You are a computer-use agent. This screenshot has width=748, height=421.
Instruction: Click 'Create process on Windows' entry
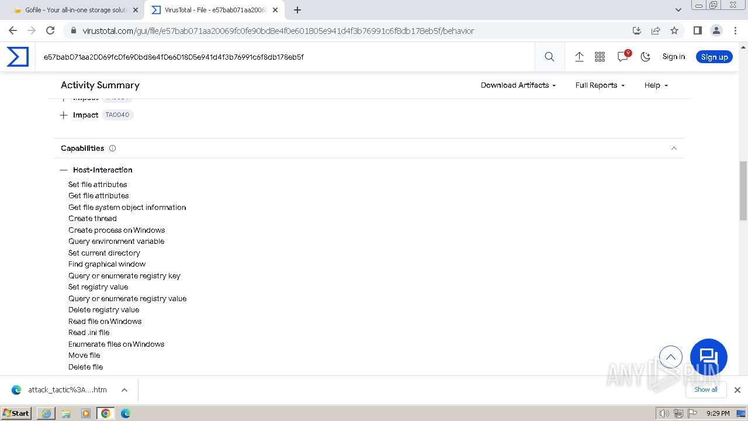117,230
